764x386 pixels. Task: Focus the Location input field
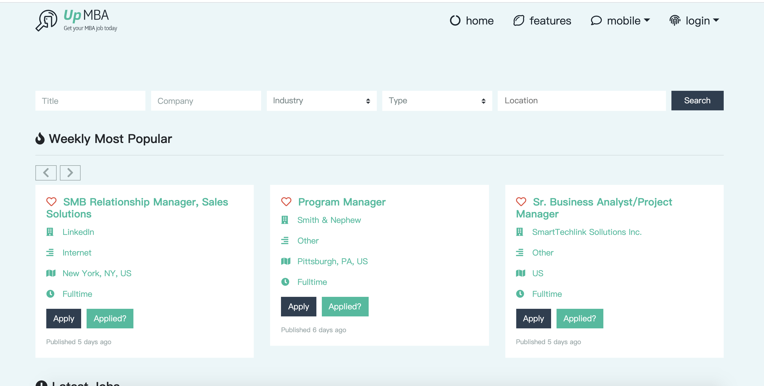[x=581, y=101]
